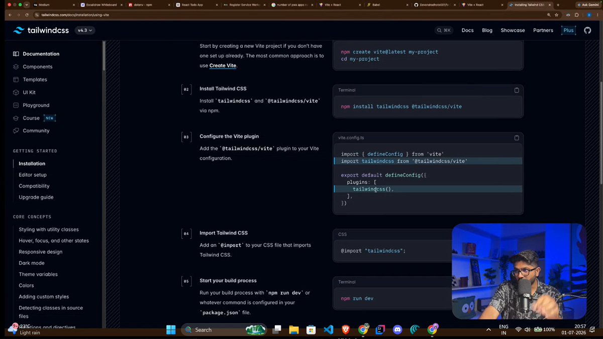The height and width of the screenshot is (339, 603).
Task: Launch File Explorer from the taskbar
Action: coord(294,329)
